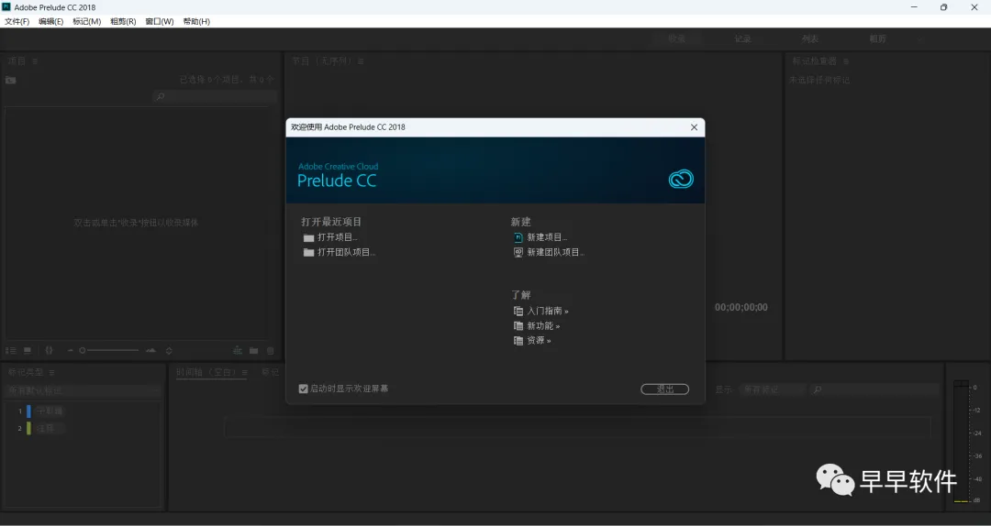Click the thumbnail zoom slider in project panel
Screen dimensions: 991x526
click(x=108, y=350)
